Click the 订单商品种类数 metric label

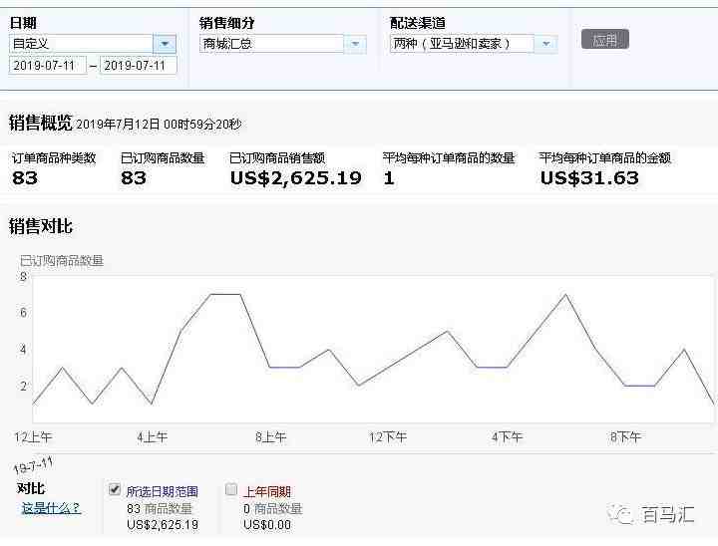(x=54, y=158)
